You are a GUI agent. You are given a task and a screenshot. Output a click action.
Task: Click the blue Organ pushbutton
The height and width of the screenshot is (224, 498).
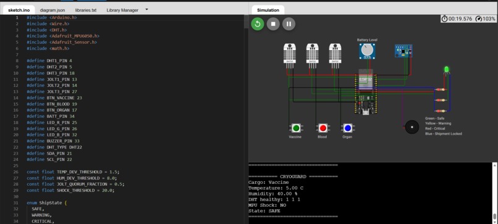click(347, 128)
